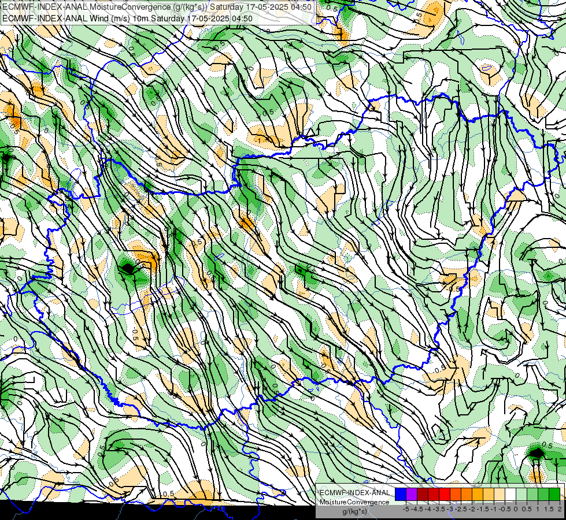Viewport: 566px width, 520px height.
Task: Click the MoistureConvergence label in the legend
Action: [x=354, y=502]
